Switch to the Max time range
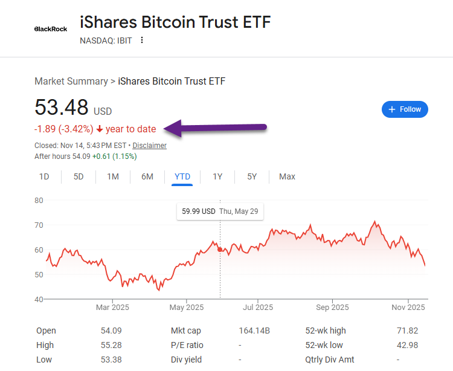This screenshot has height=371, width=453. 287,176
